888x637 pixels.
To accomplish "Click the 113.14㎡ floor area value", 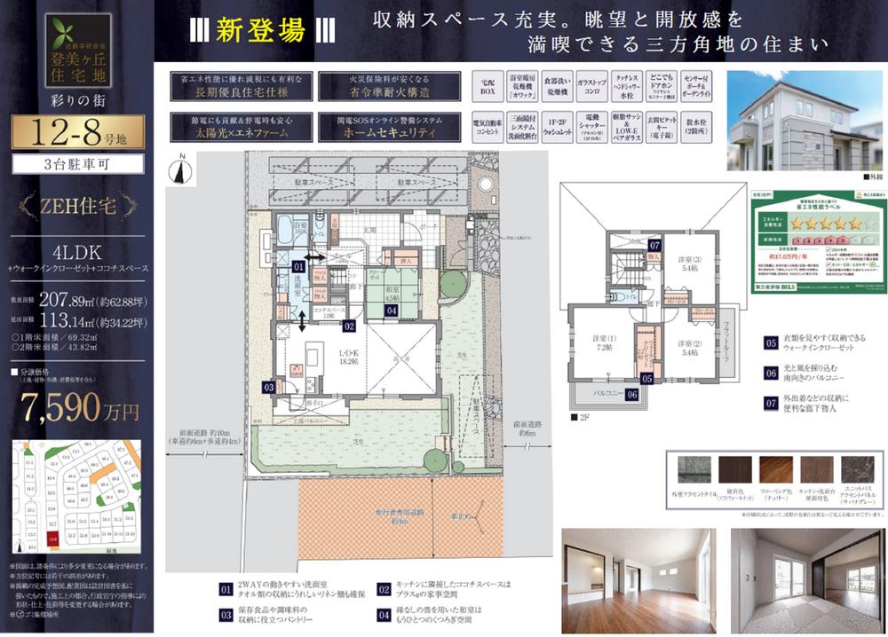I will pos(93,321).
